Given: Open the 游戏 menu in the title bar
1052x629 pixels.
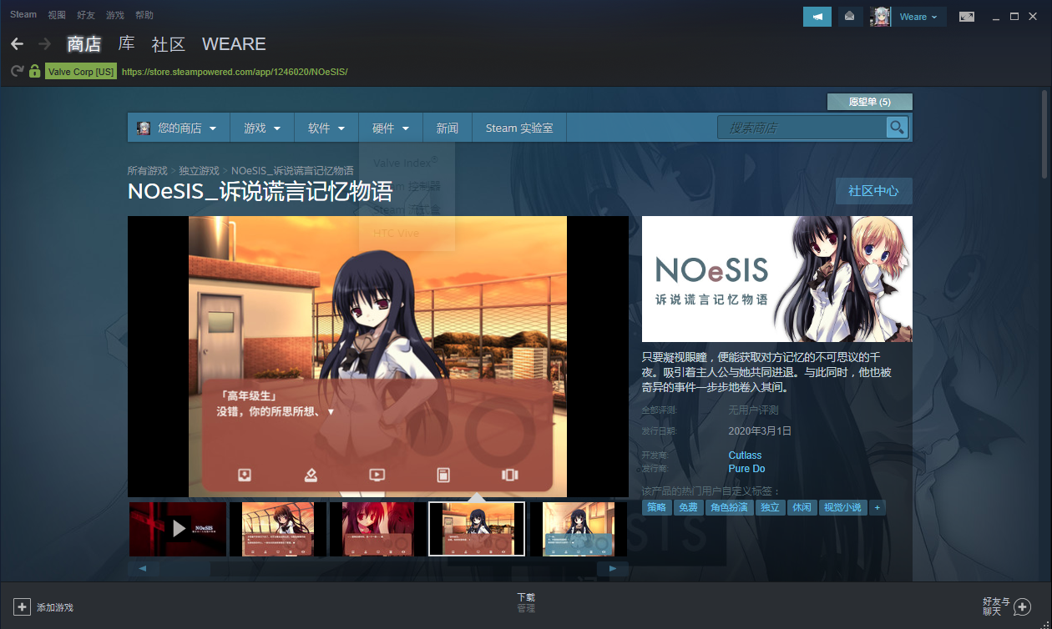Looking at the screenshot, I should pyautogui.click(x=115, y=15).
